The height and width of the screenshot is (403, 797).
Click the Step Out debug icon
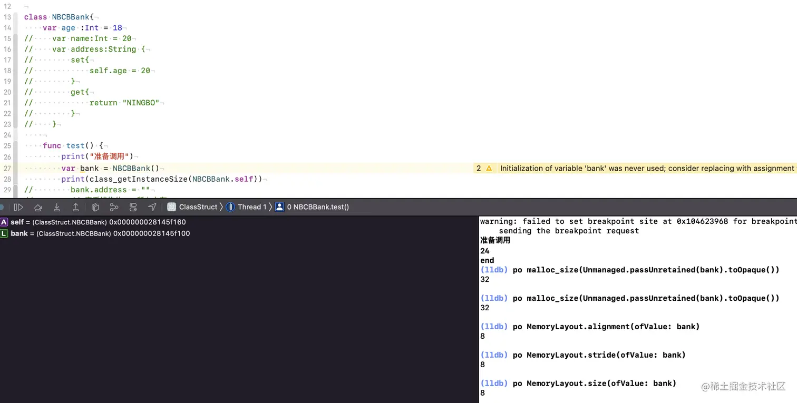pos(76,207)
